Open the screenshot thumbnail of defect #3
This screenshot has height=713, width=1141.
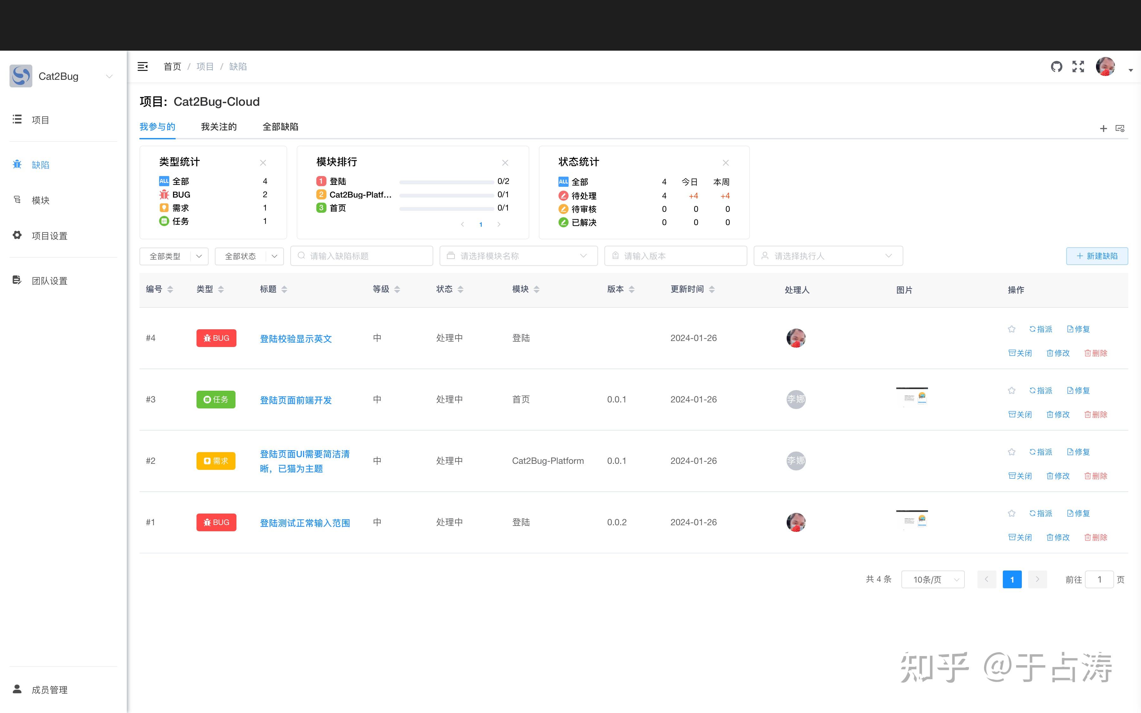[x=912, y=397]
